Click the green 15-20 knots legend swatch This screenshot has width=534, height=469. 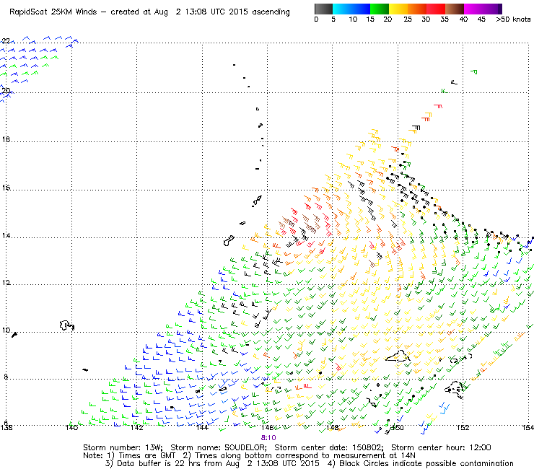click(380, 9)
